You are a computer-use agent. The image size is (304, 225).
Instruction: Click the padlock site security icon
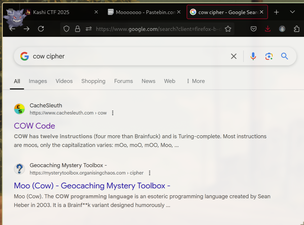pyautogui.click(x=78, y=29)
